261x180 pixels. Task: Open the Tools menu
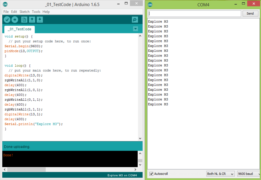pos(36,12)
